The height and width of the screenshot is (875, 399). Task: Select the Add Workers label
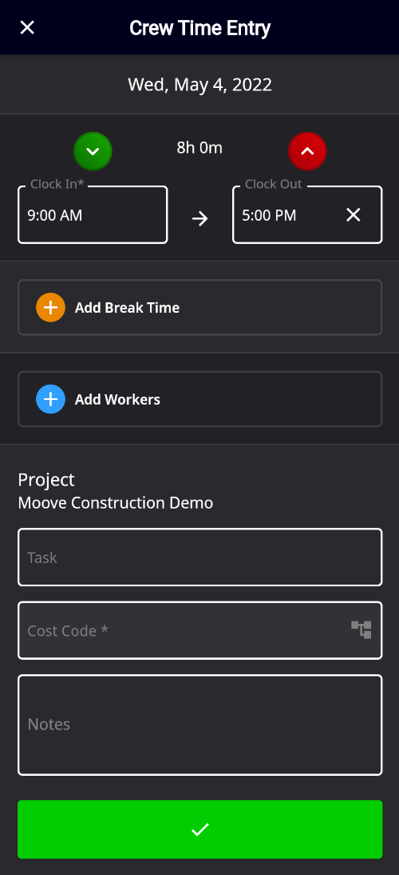(117, 400)
